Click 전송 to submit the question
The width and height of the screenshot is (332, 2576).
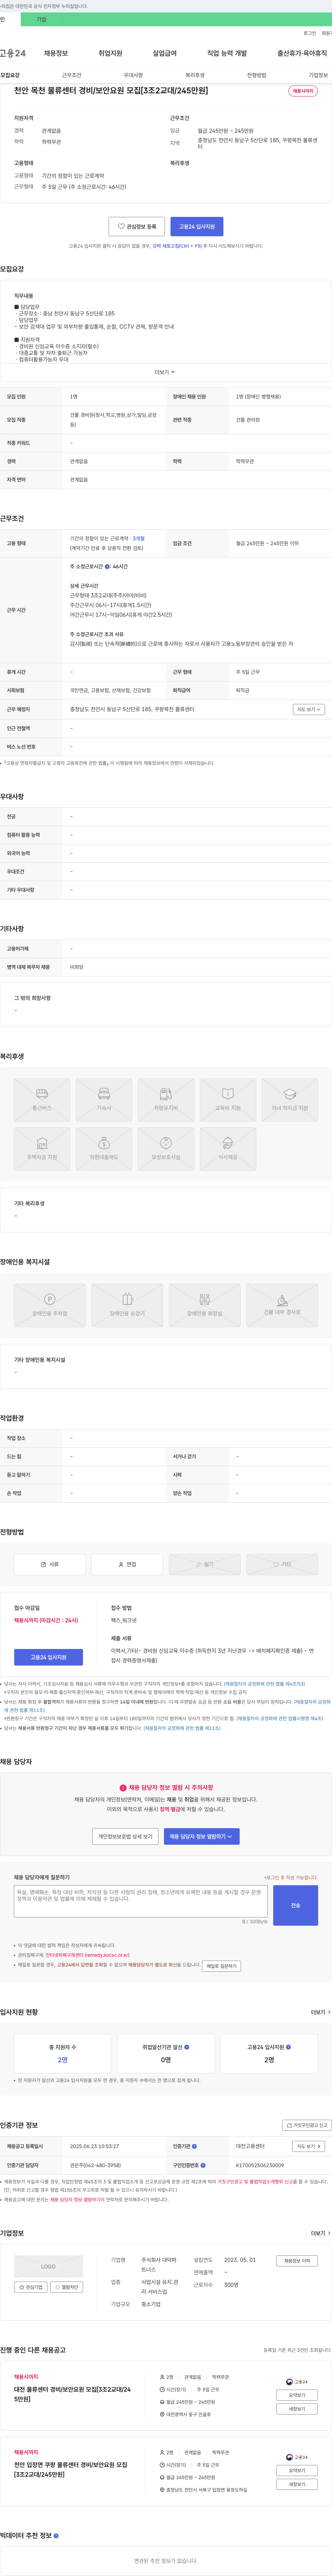pyautogui.click(x=295, y=1905)
